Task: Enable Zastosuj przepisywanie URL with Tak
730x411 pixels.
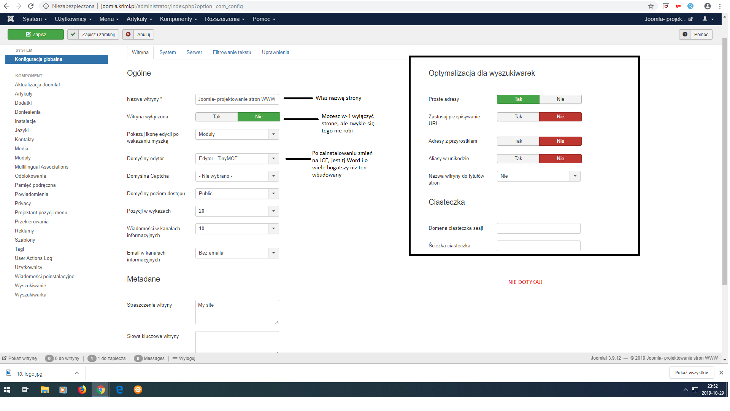Action: pyautogui.click(x=518, y=117)
